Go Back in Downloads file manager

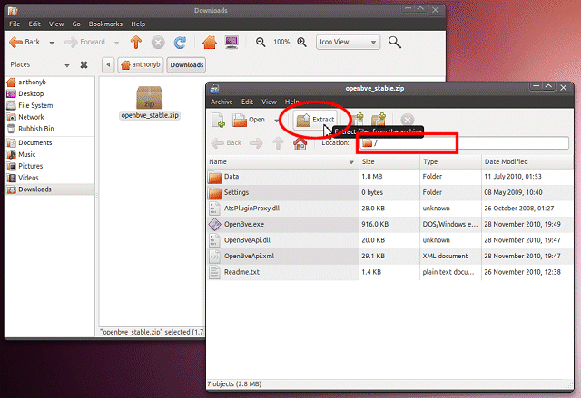(25, 43)
